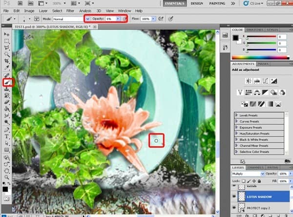The image size is (293, 217).
Task: Select the Clone Stamp tool
Action: click(x=7, y=89)
